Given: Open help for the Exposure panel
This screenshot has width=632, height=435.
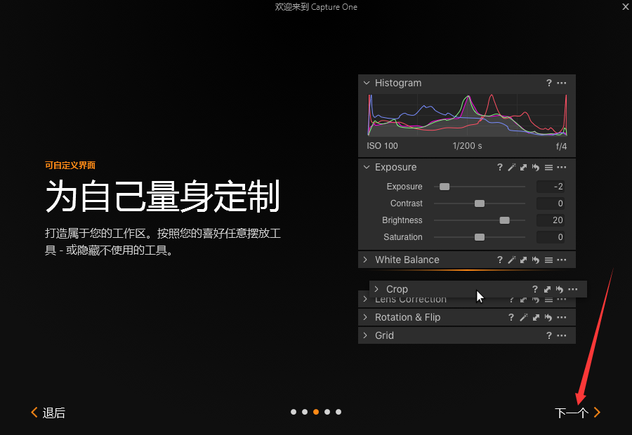Looking at the screenshot, I should pos(500,167).
